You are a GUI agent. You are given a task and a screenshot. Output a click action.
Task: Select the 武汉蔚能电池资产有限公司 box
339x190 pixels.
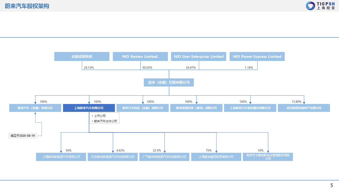point(304,108)
